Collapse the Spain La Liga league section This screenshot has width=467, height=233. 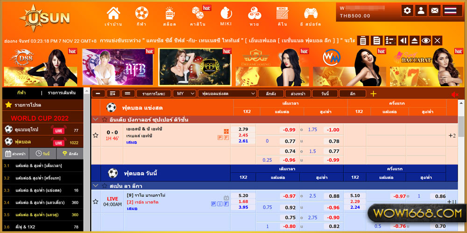click(x=95, y=186)
